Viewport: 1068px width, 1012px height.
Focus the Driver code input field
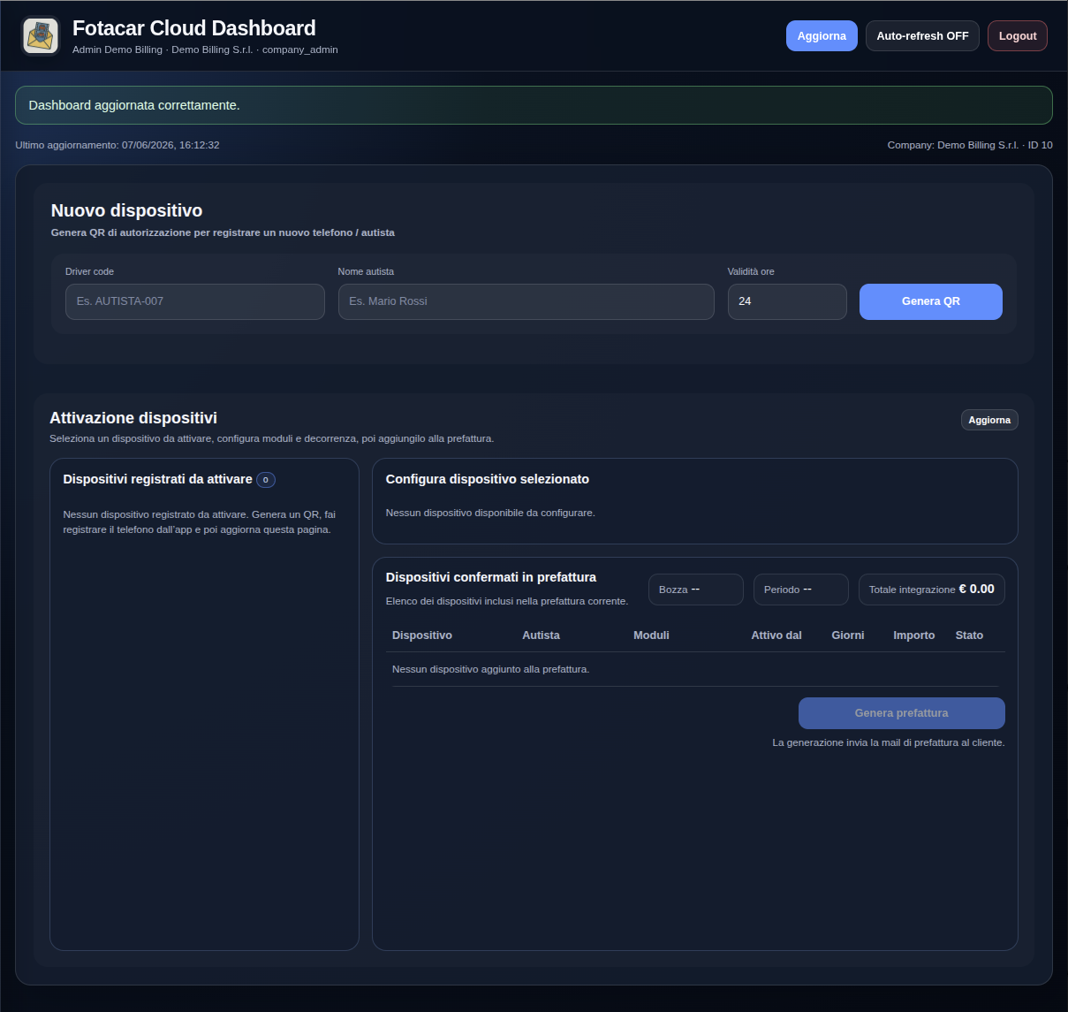click(x=195, y=301)
